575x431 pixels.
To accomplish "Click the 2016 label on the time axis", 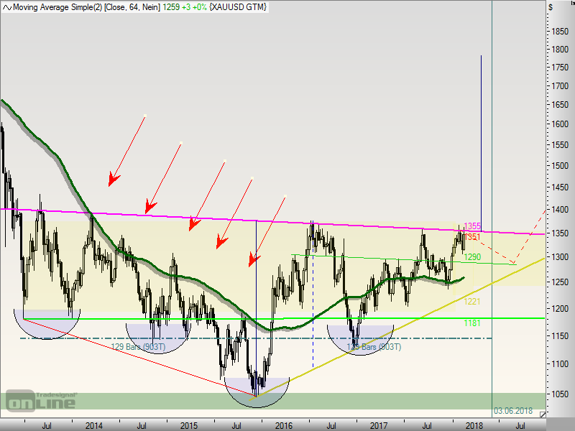I will [285, 425].
